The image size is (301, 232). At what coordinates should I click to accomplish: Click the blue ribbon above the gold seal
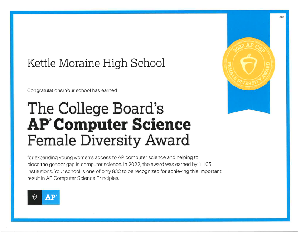pos(248,25)
